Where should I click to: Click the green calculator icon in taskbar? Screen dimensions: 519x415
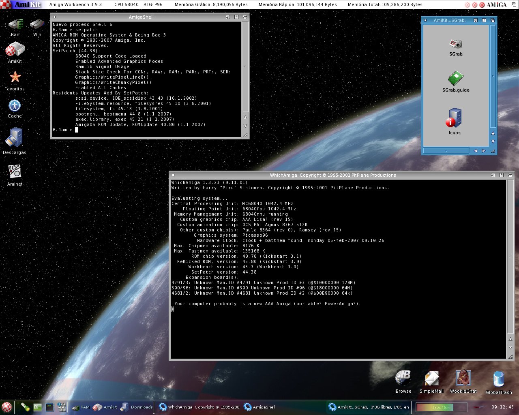(x=38, y=407)
